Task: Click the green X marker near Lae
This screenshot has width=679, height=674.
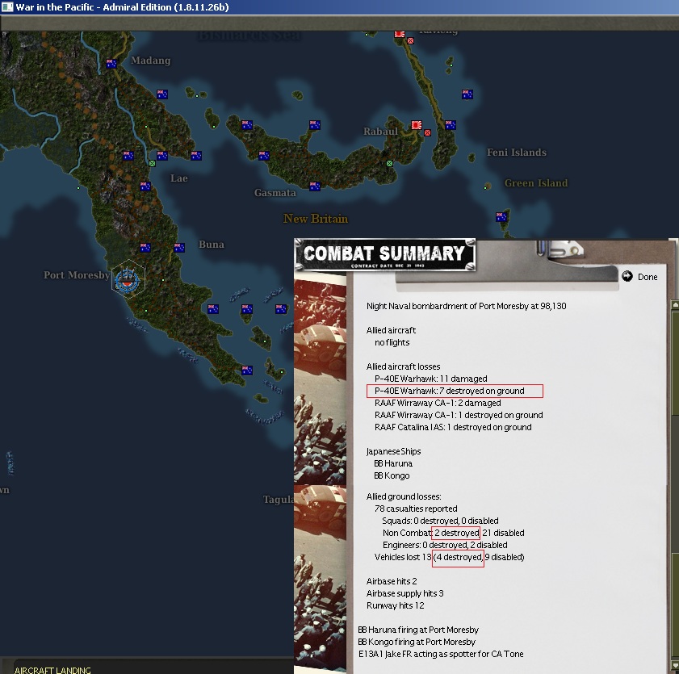Action: point(152,163)
